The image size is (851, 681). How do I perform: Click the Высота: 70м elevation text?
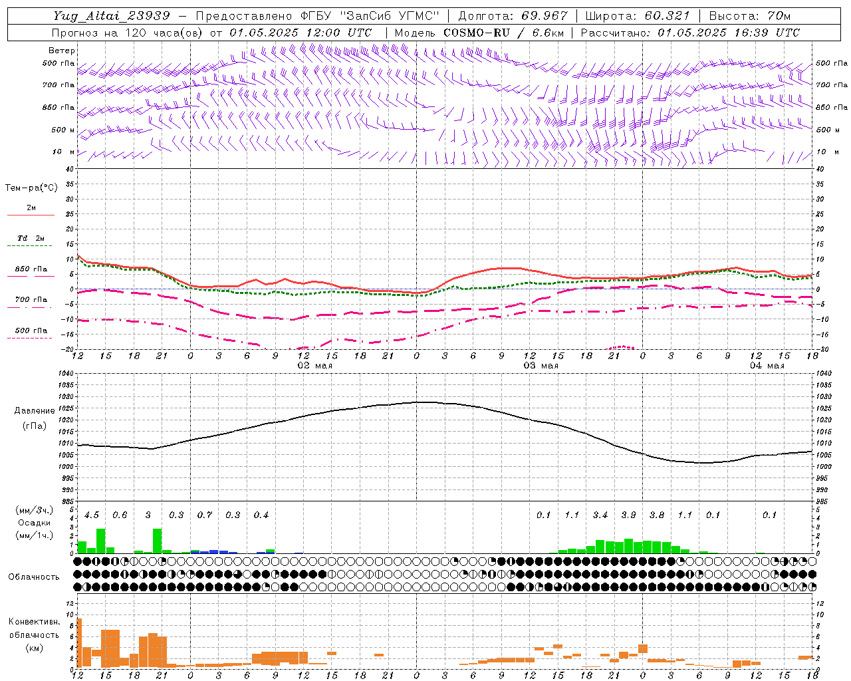750,16
